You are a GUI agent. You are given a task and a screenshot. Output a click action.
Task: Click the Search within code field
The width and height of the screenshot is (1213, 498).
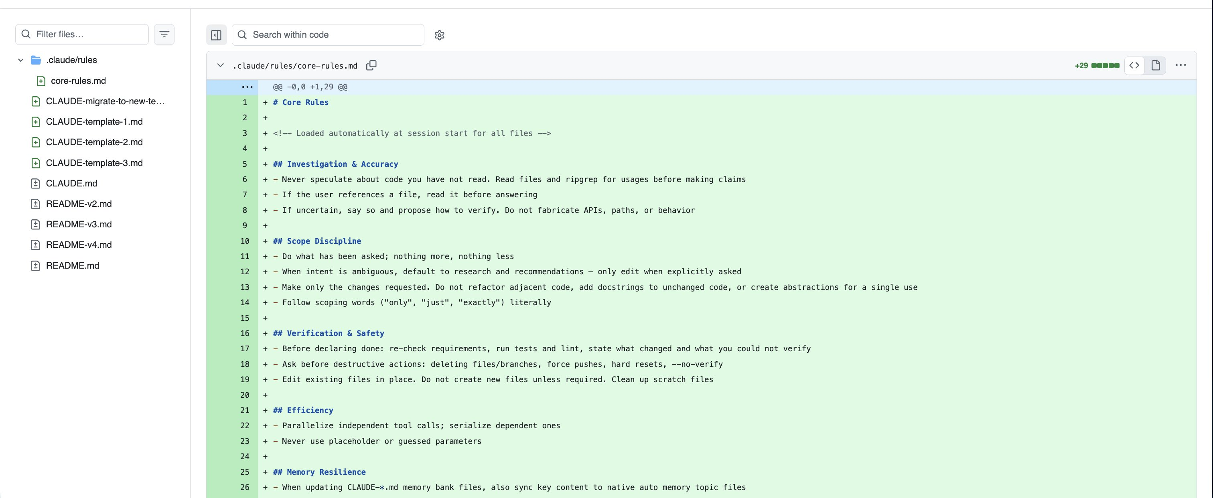pyautogui.click(x=328, y=35)
